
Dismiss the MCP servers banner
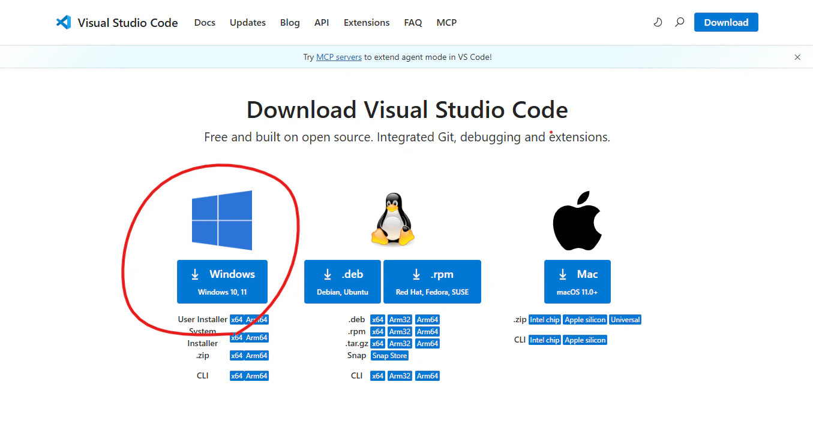pos(797,57)
